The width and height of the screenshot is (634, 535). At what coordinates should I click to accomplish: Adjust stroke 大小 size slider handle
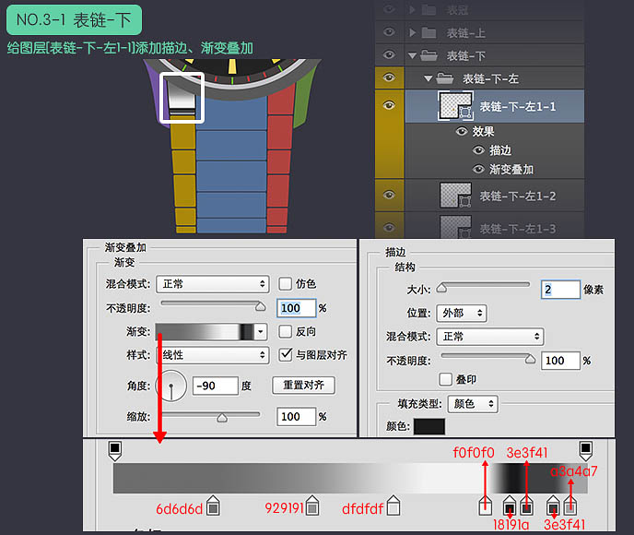pyautogui.click(x=441, y=288)
